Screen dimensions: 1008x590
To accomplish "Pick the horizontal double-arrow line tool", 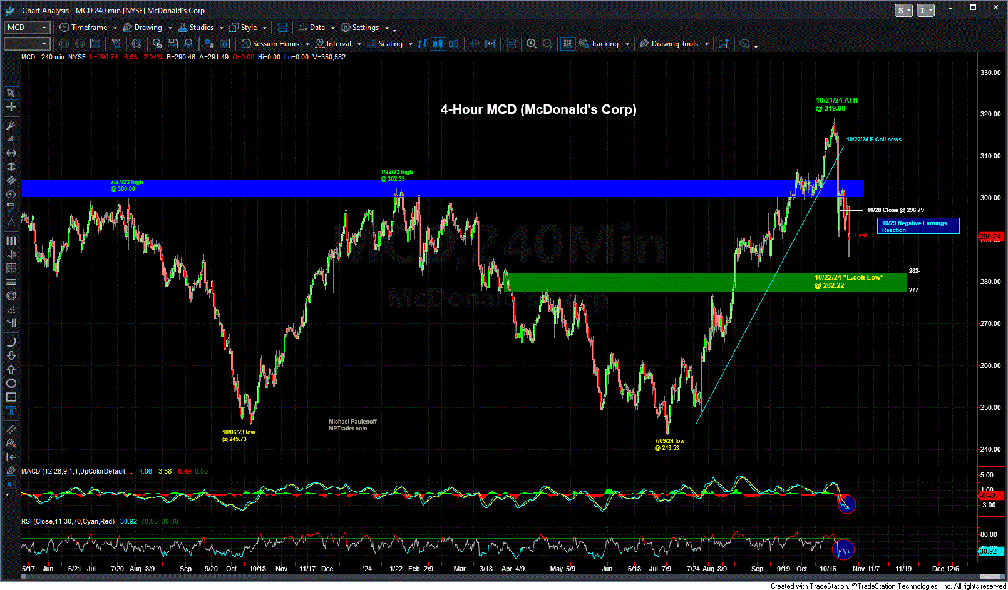I will coord(11,153).
